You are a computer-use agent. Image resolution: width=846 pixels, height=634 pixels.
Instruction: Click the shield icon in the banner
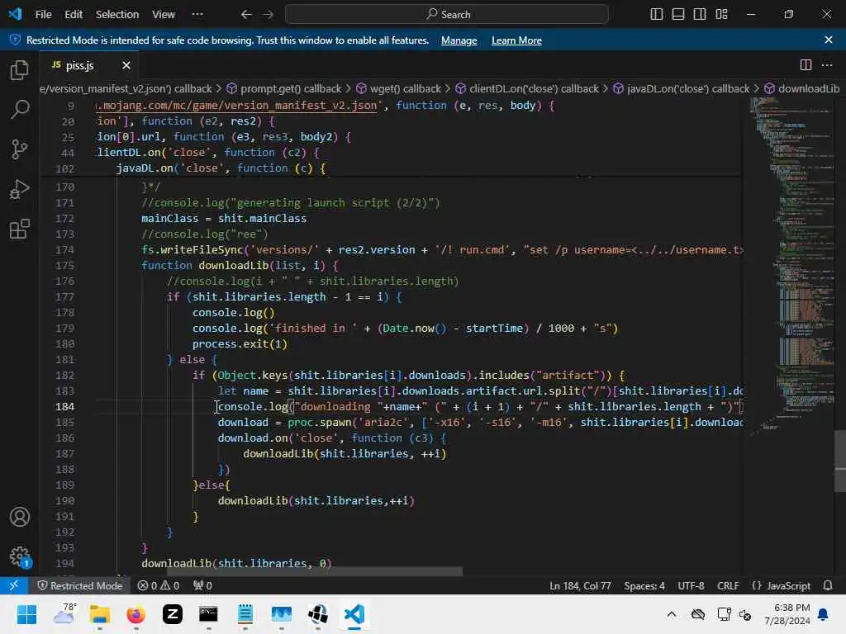tap(15, 40)
